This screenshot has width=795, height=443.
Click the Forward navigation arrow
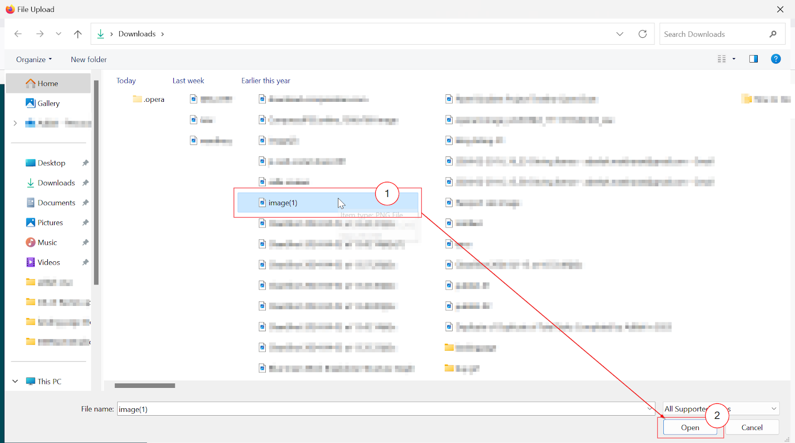coord(40,34)
